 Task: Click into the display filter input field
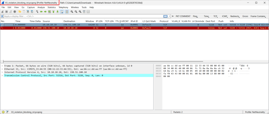(79, 16)
